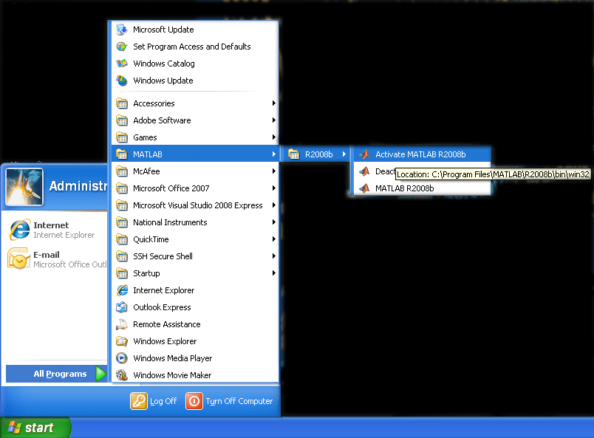
Task: Select the Set Program Access and Defaults text
Action: pos(191,47)
